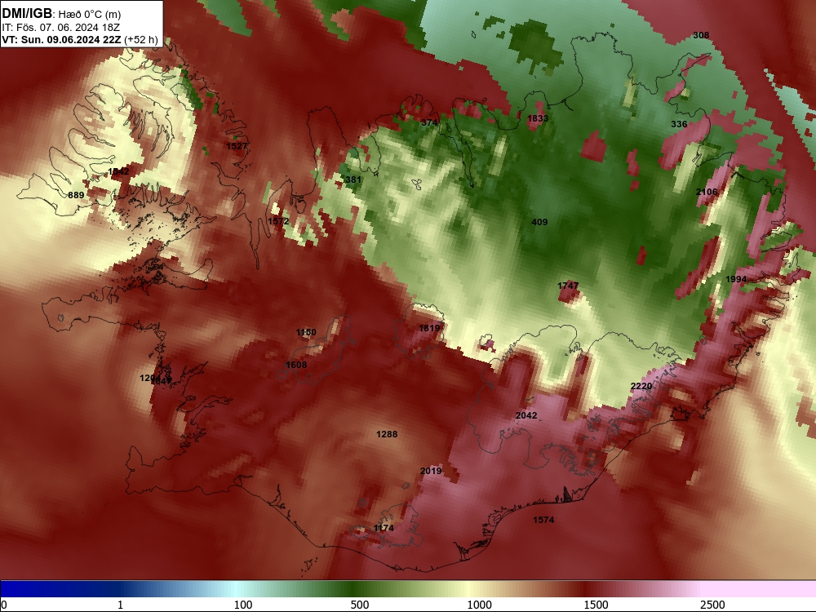The image size is (816, 612).
Task: Click the map value 308
Action: [701, 35]
